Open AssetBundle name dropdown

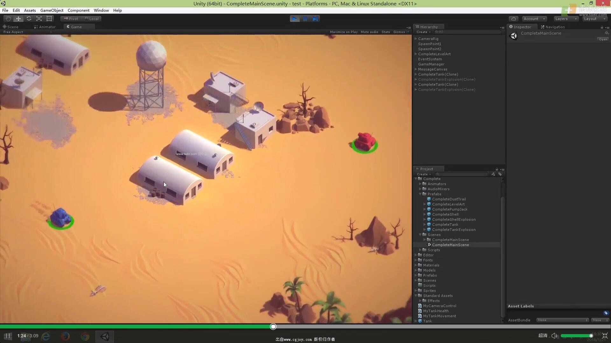pyautogui.click(x=562, y=320)
